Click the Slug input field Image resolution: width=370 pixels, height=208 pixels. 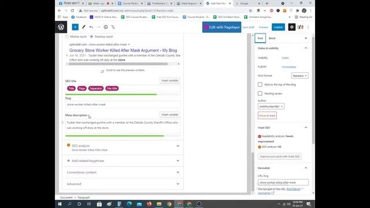coord(123,105)
